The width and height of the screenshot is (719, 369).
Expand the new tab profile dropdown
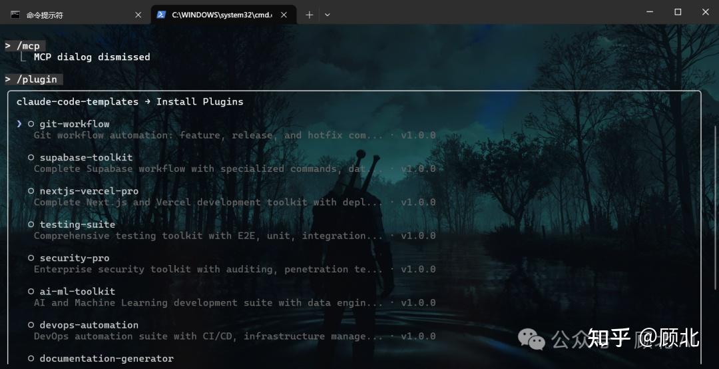pyautogui.click(x=328, y=15)
